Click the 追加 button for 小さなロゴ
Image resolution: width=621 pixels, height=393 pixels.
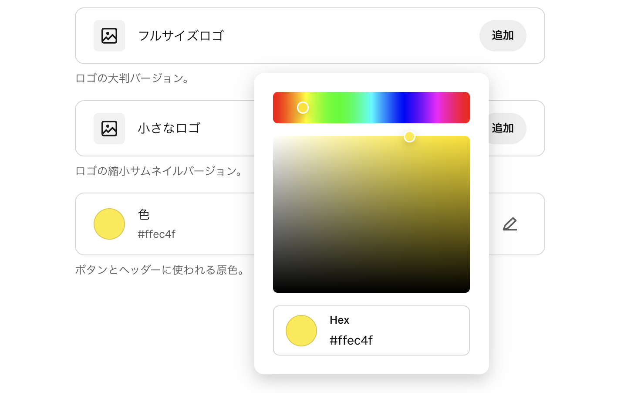pyautogui.click(x=503, y=128)
